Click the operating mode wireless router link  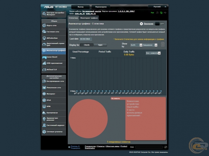click(x=92, y=11)
